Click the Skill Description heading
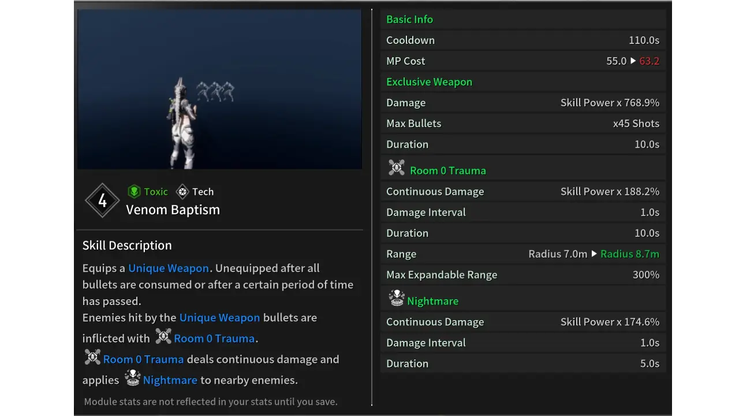Viewport: 739px width, 416px height. 127,245
